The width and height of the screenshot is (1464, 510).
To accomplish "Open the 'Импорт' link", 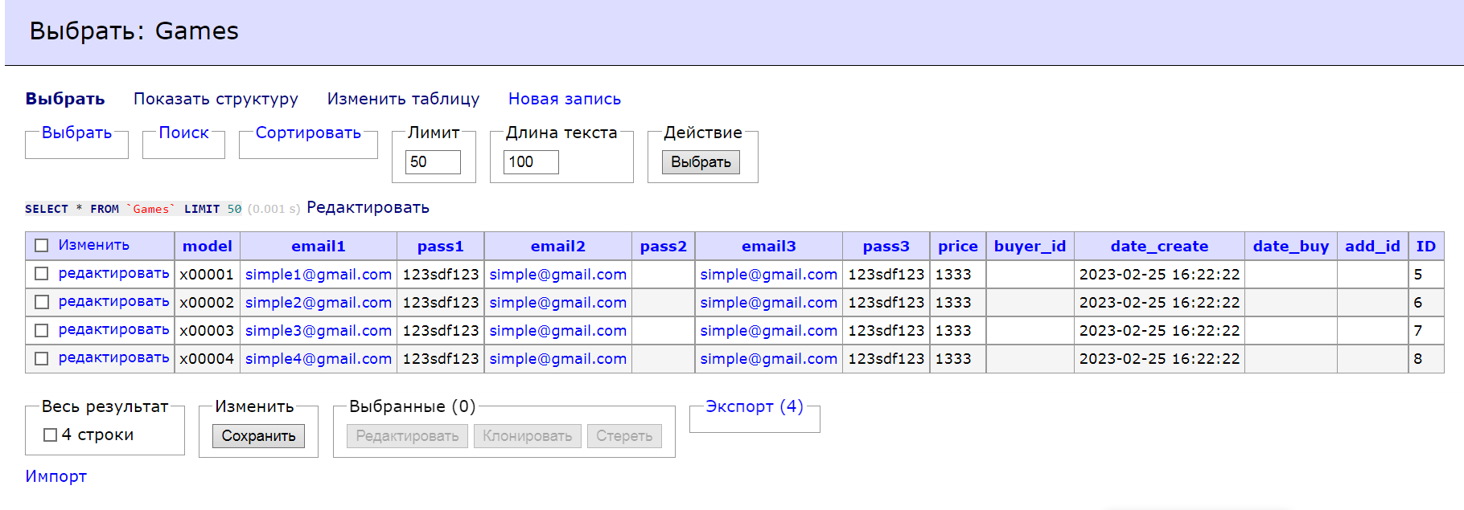I will coord(56,476).
